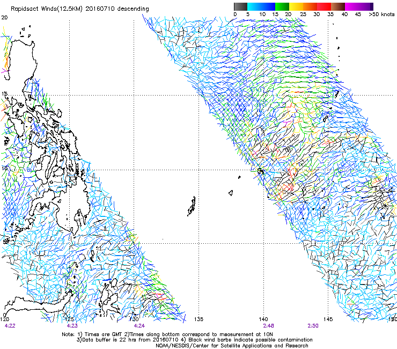The image size is (397, 349).
Task: Click the green 15-20 knots color segment
Action: coord(282,6)
